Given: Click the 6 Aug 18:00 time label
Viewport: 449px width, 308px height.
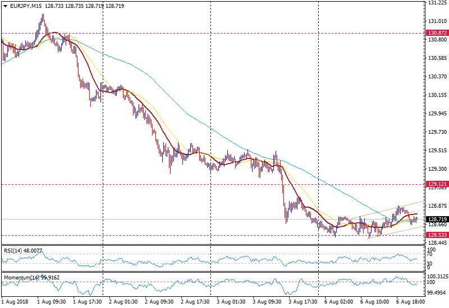Looking at the screenshot, I should point(410,301).
